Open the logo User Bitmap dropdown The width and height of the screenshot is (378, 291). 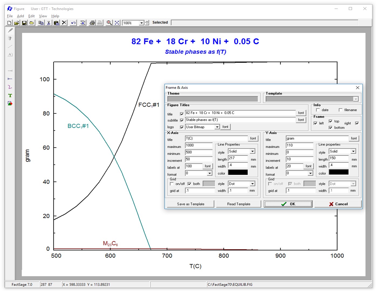pyautogui.click(x=217, y=127)
